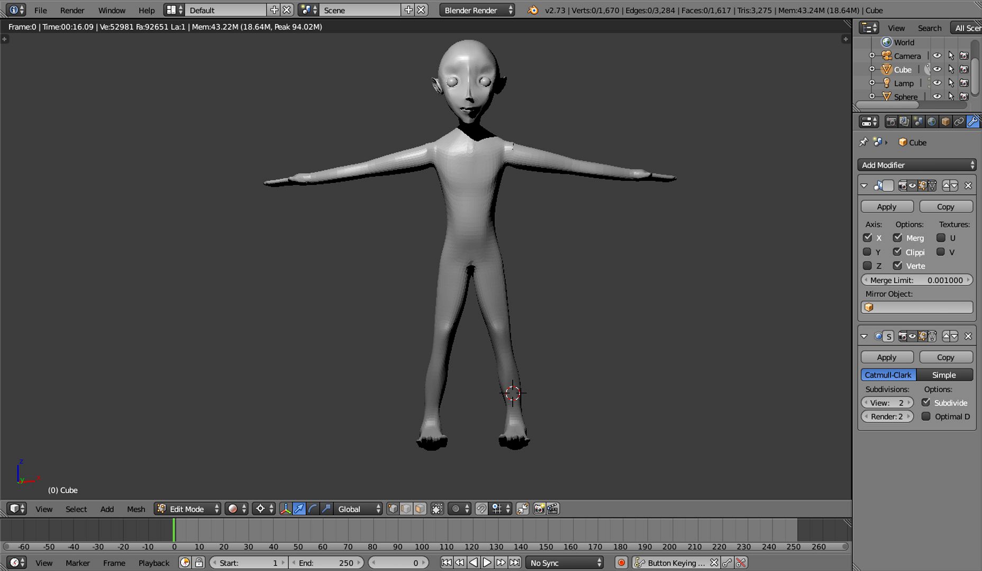Play the animation forward
Image resolution: width=982 pixels, height=571 pixels.
pyautogui.click(x=487, y=563)
